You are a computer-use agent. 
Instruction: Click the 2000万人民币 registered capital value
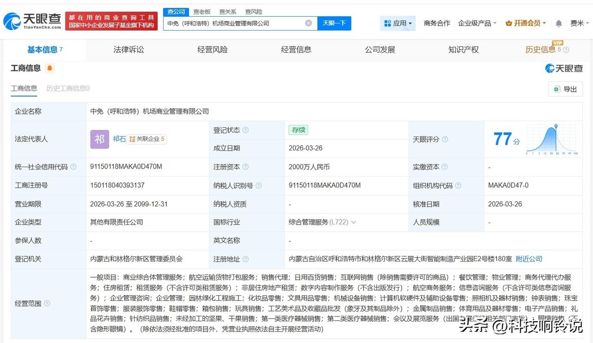tap(309, 167)
